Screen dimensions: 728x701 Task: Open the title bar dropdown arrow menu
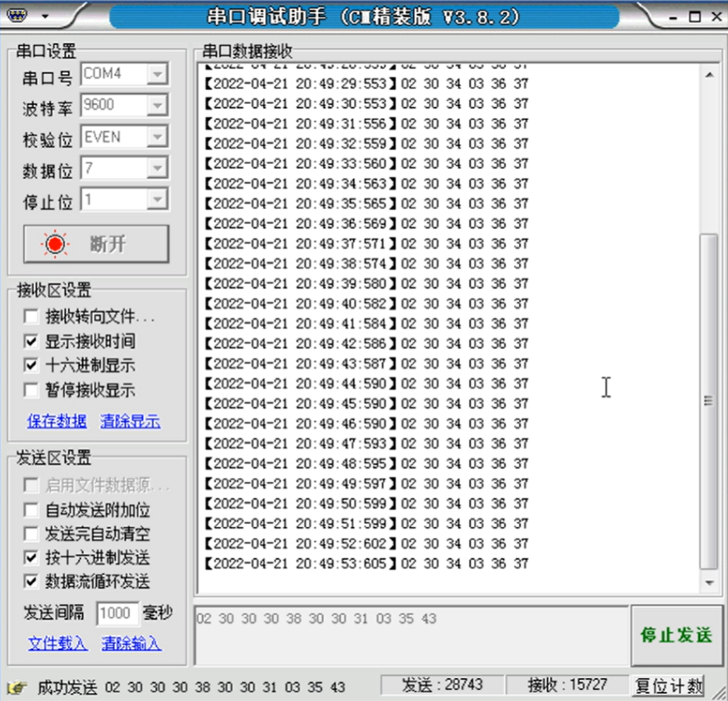pos(45,16)
